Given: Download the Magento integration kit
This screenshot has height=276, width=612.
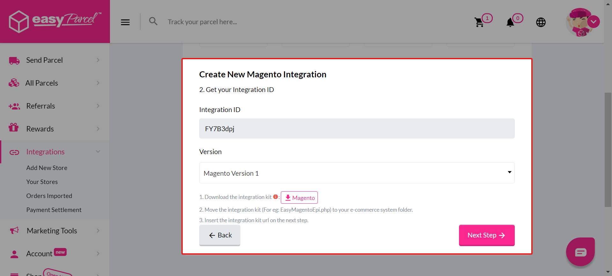Looking at the screenshot, I should (x=299, y=197).
